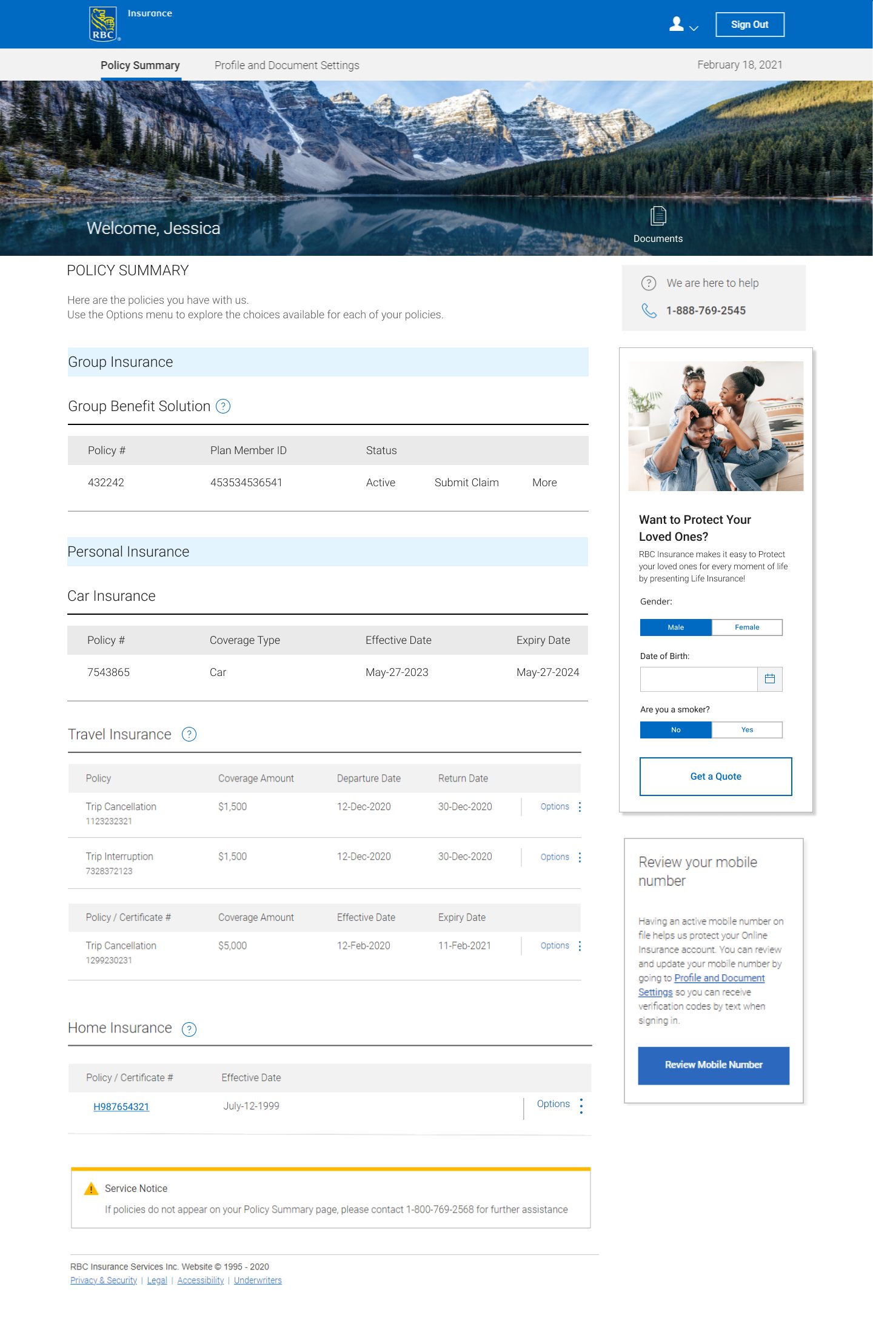The image size is (873, 1335).
Task: Switch to Policy Summary tab
Action: 140,65
